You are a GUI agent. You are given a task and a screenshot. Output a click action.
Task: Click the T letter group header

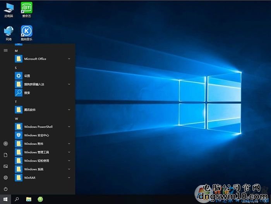click(16, 102)
